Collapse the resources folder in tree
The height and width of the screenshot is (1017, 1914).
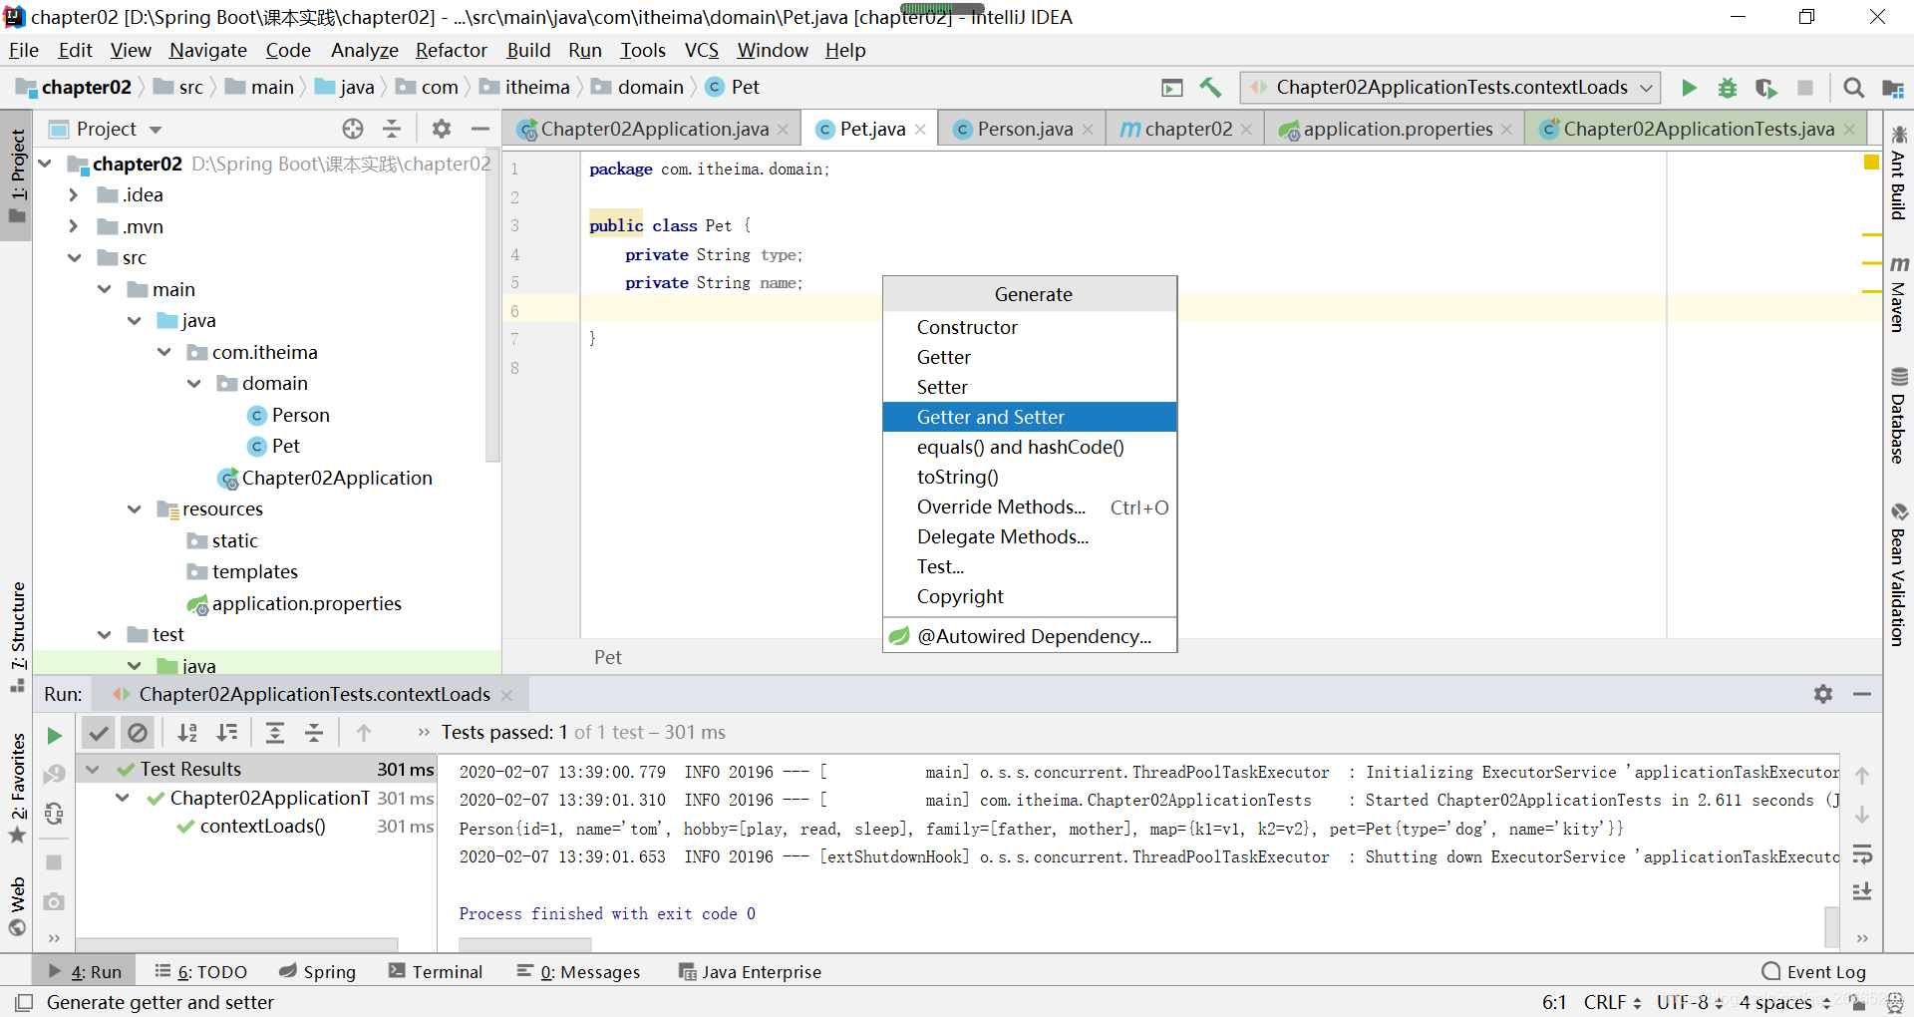135,509
